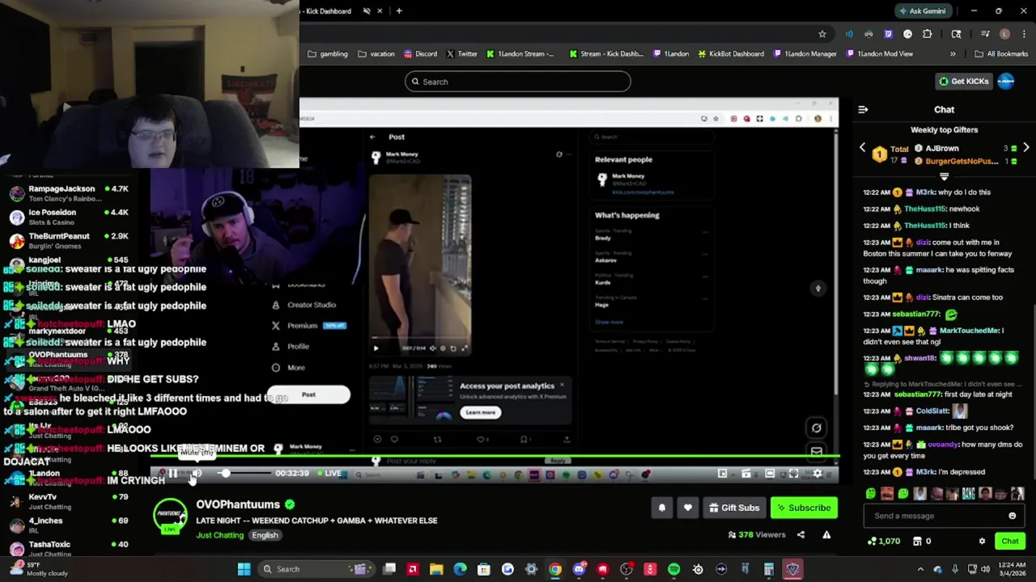Open the Windows Start menu
Screen dimensions: 1036x582
pyautogui.click(x=244, y=569)
